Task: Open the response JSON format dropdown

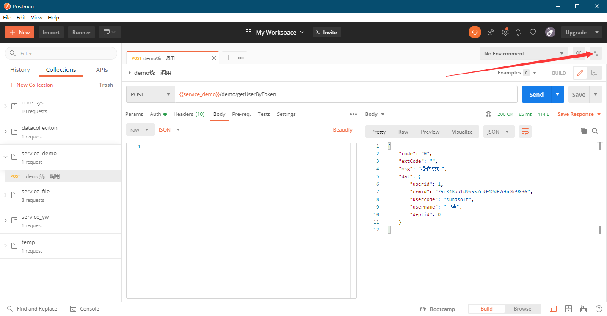Action: tap(499, 132)
